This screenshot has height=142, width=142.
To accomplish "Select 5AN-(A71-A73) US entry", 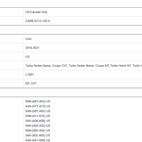I will click(38, 106).
